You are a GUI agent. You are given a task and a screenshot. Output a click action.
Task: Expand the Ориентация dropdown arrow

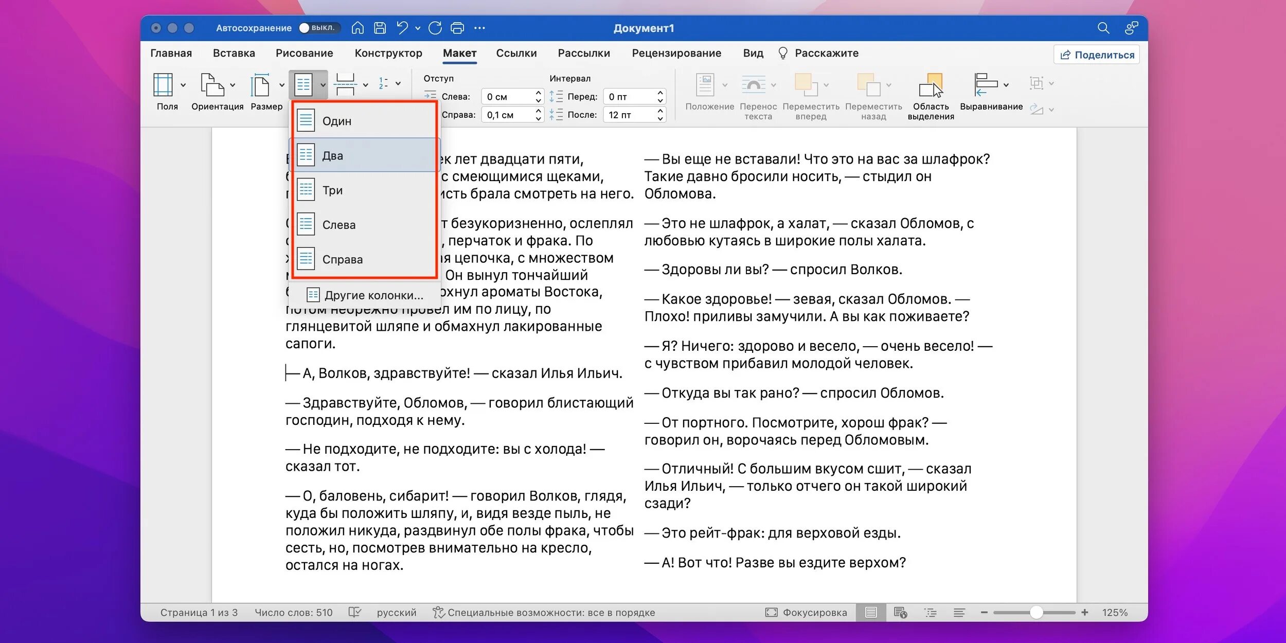233,85
